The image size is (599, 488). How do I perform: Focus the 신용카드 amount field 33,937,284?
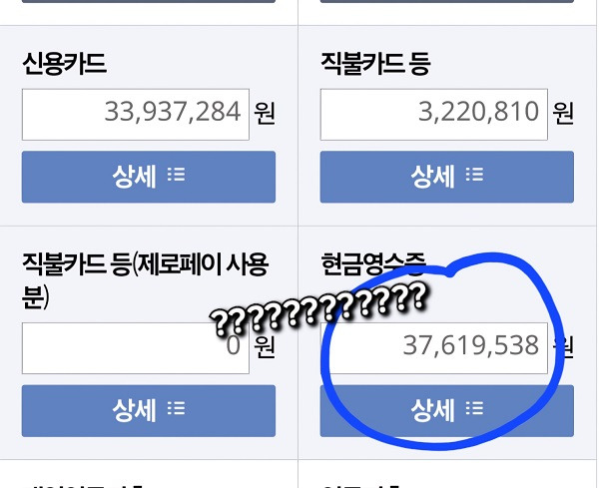tap(136, 115)
